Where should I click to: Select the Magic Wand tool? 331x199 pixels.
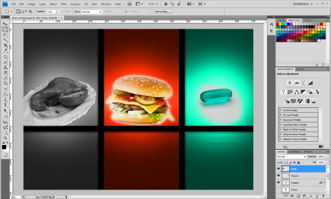pyautogui.click(x=5, y=40)
